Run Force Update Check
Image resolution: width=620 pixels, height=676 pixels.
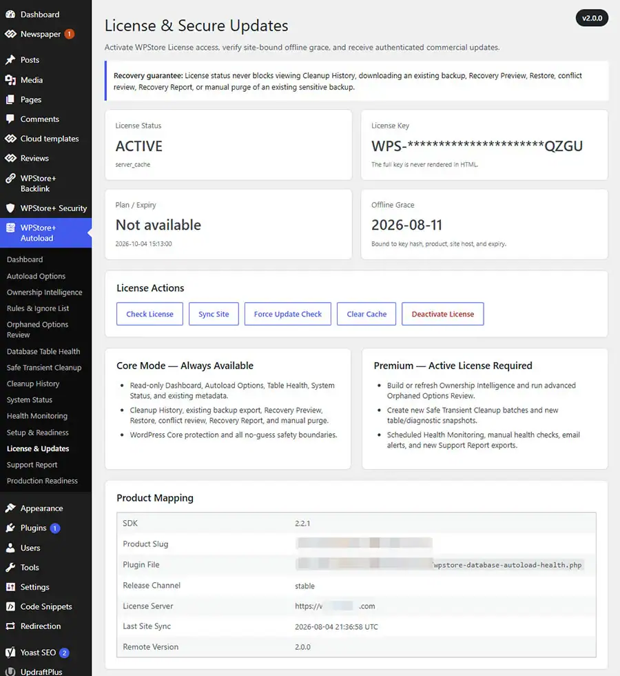tap(288, 314)
